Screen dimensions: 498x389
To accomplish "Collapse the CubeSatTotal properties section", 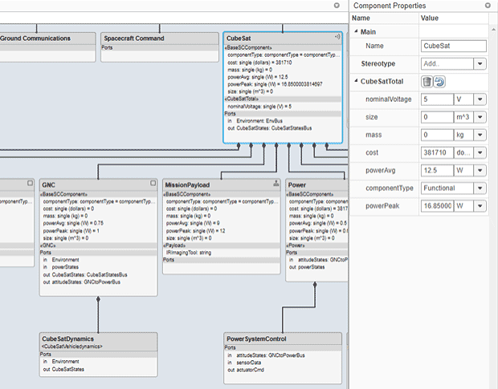I will pos(357,81).
